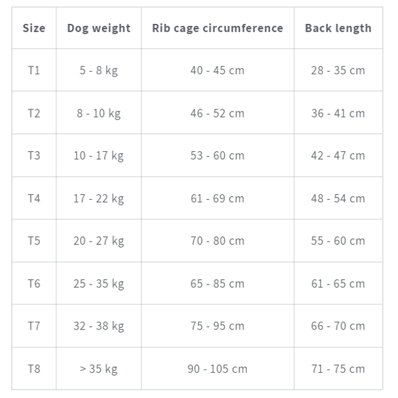The image size is (398, 398).
Task: Click the Size column header
Action: [34, 28]
